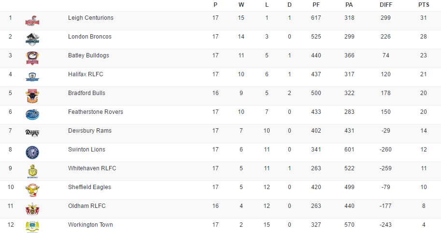Click the Oldham RLFC crest

click(32, 209)
